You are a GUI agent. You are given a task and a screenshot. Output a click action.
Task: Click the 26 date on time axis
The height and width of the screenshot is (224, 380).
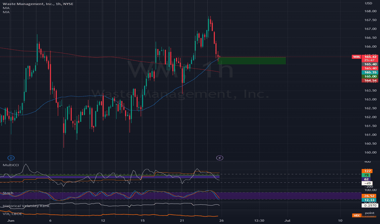pyautogui.click(x=221, y=221)
